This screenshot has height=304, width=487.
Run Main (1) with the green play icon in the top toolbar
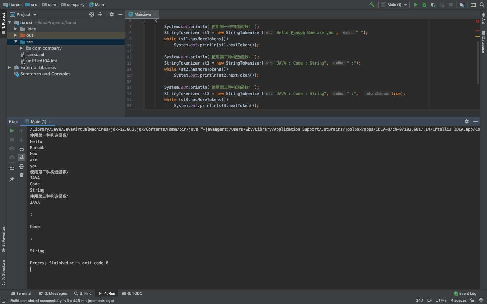tap(416, 5)
